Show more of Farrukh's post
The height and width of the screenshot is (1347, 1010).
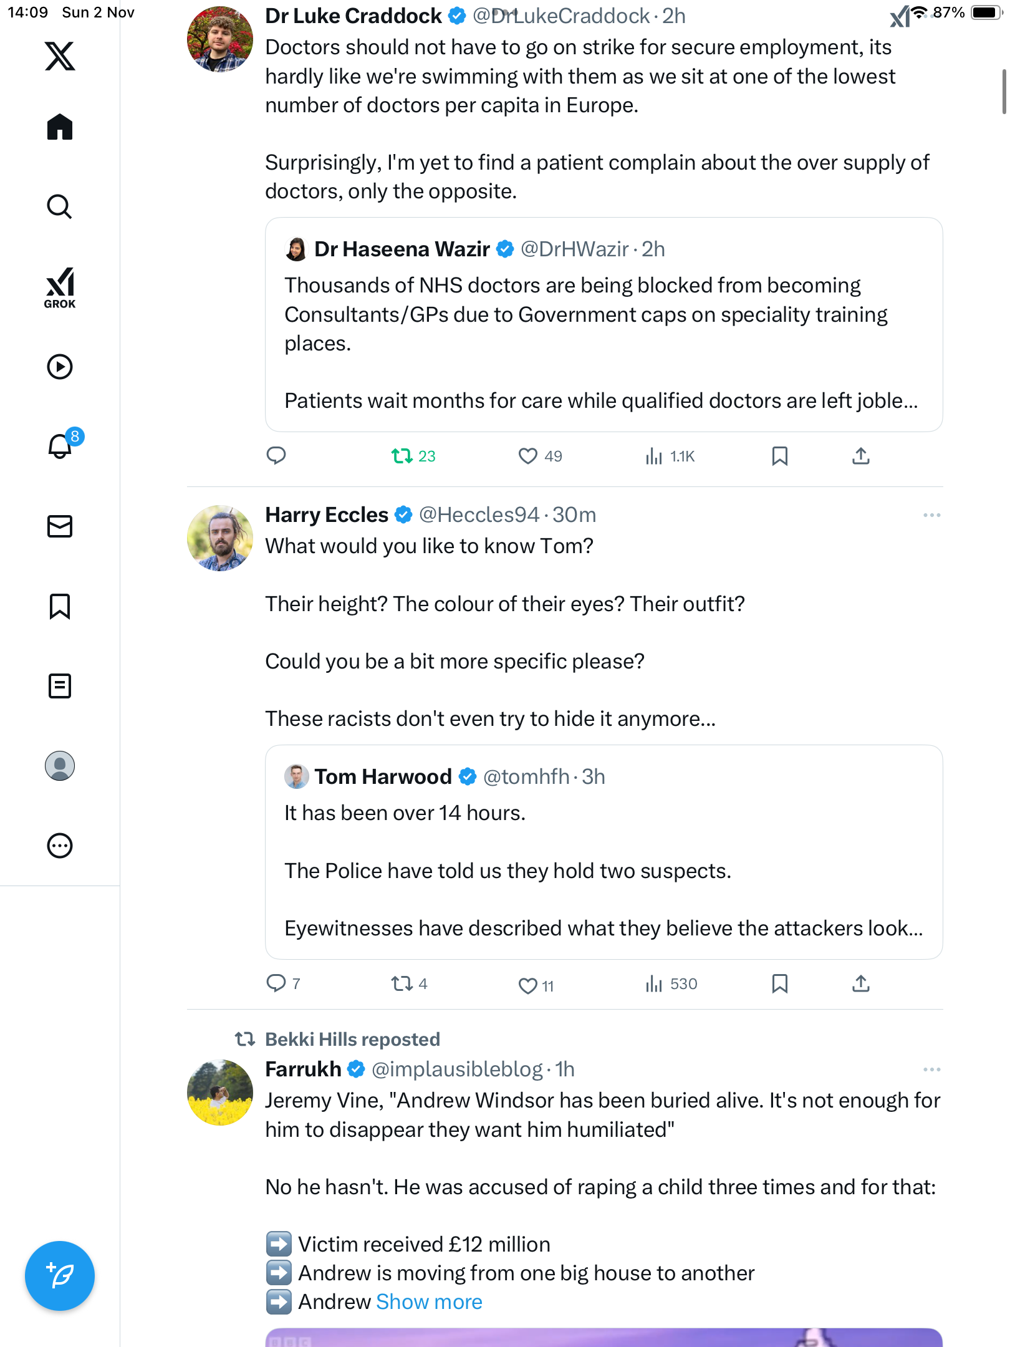click(429, 1302)
